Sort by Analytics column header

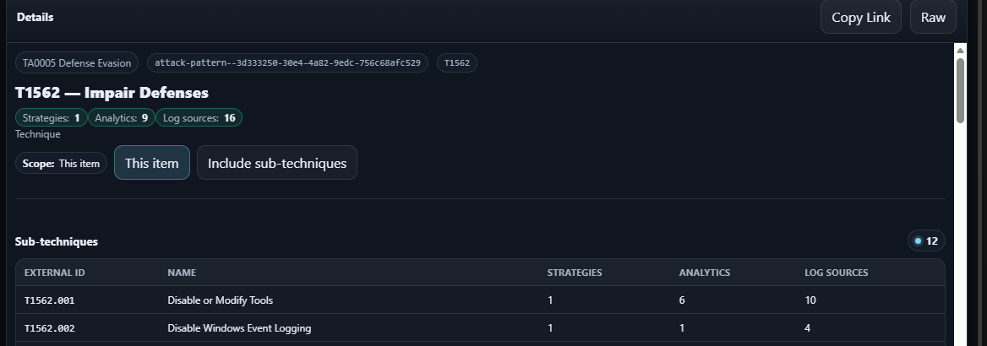pyautogui.click(x=704, y=273)
